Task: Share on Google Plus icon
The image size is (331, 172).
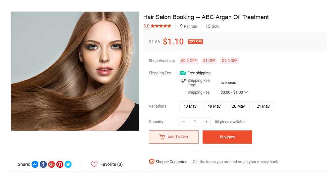Action: pyautogui.click(x=51, y=164)
